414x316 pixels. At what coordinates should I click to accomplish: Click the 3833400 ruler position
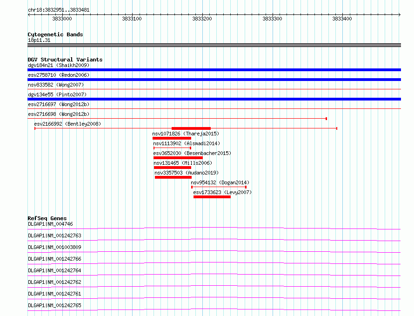pos(342,19)
